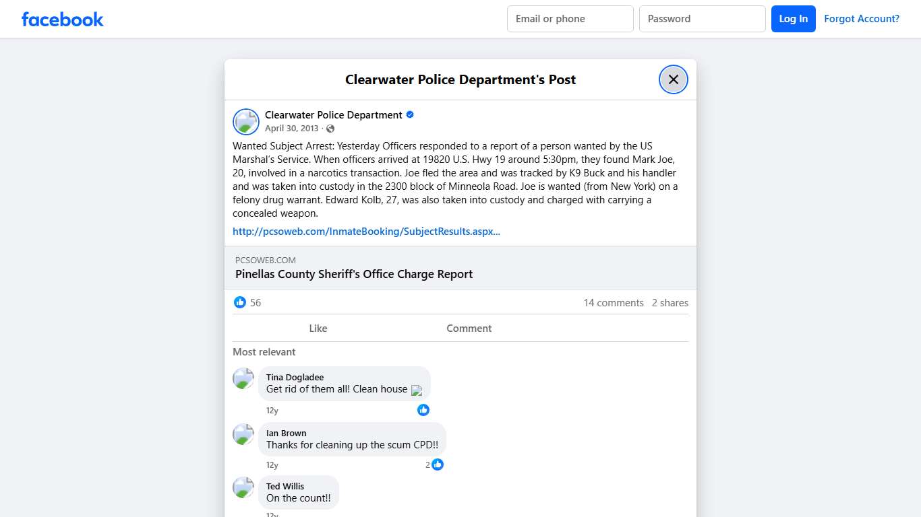Expand the truncated pcsoweb.com link

click(366, 231)
